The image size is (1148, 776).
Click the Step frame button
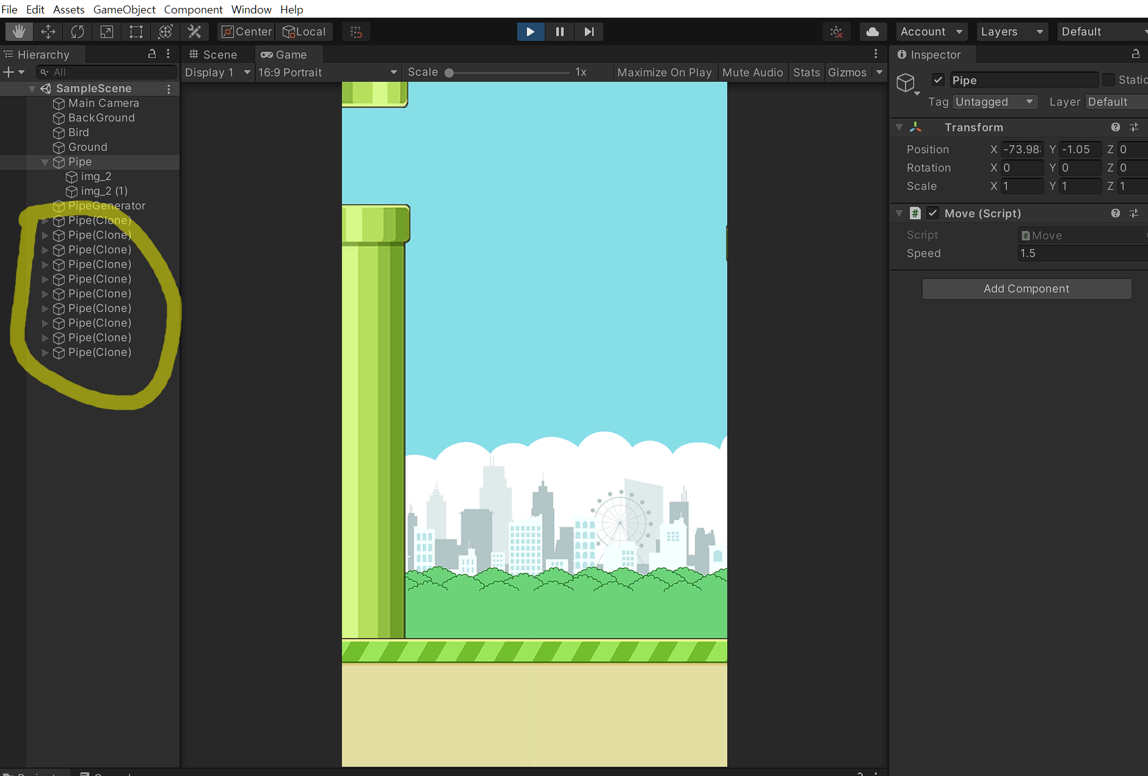[x=589, y=32]
